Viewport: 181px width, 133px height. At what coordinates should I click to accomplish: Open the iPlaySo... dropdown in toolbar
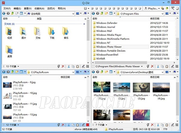[159, 8]
